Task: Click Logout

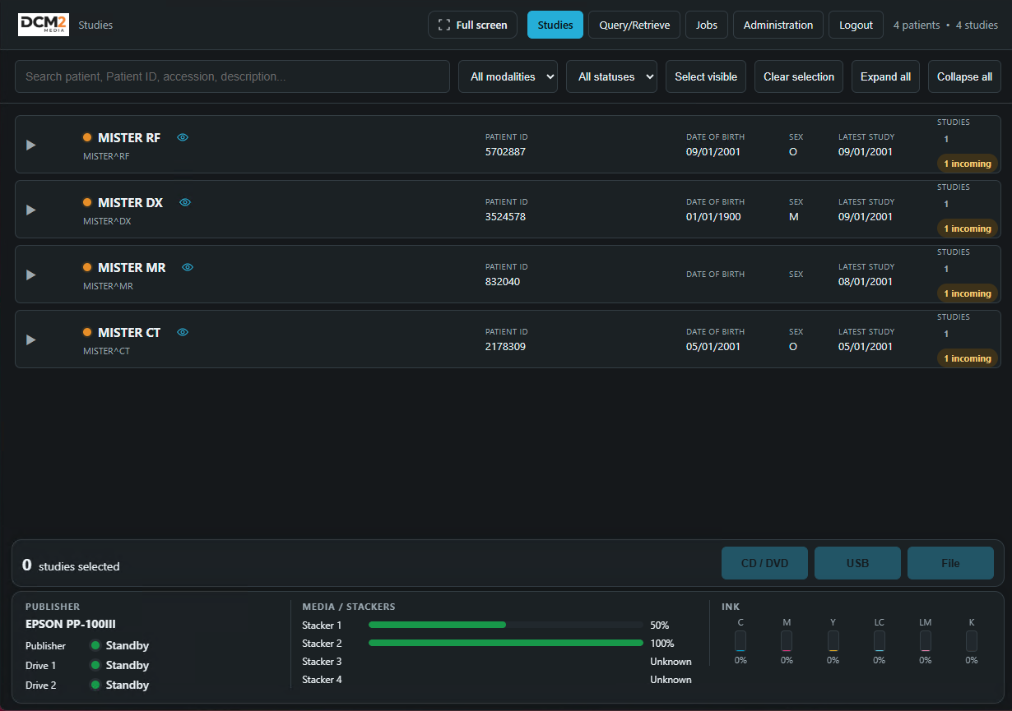Action: point(856,25)
